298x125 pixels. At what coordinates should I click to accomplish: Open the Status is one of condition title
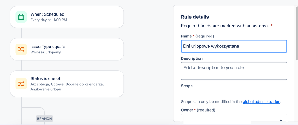pos(45,78)
